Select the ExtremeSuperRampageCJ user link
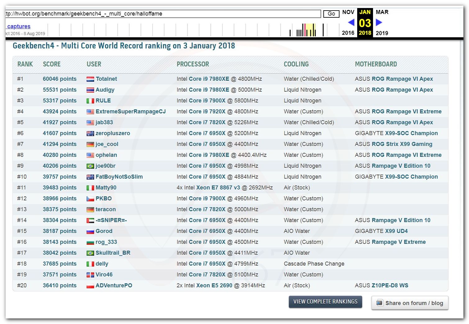This screenshot has height=324, width=469. [130, 112]
